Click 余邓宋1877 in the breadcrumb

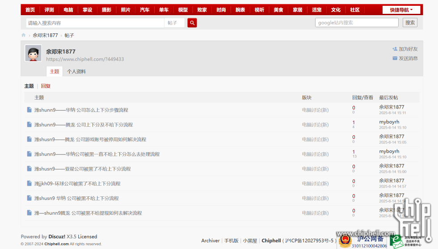point(45,35)
